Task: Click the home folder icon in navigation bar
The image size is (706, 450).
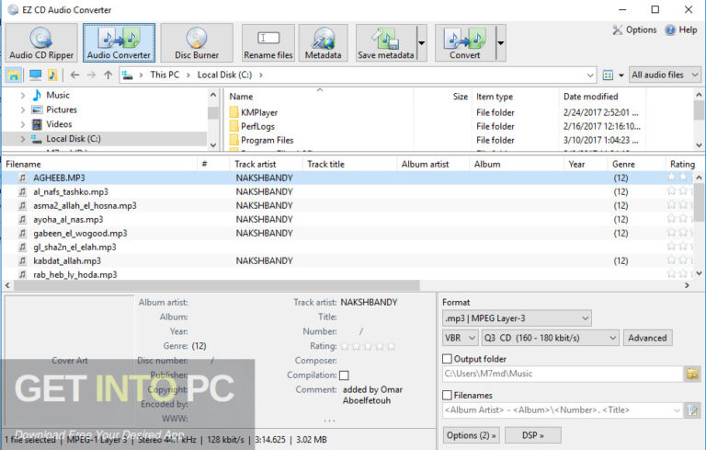Action: pos(14,75)
